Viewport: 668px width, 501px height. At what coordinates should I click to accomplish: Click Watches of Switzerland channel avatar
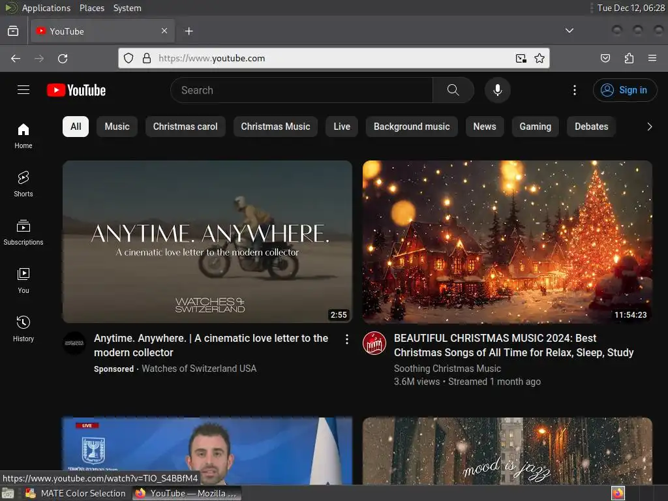click(x=74, y=343)
